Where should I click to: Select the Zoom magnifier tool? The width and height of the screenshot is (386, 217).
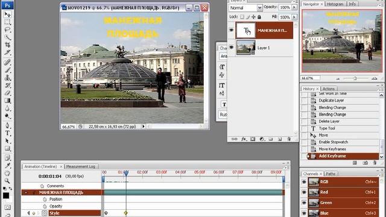click(7, 181)
